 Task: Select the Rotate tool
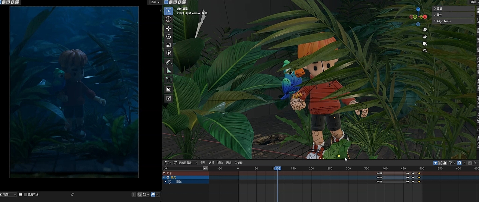click(x=168, y=37)
